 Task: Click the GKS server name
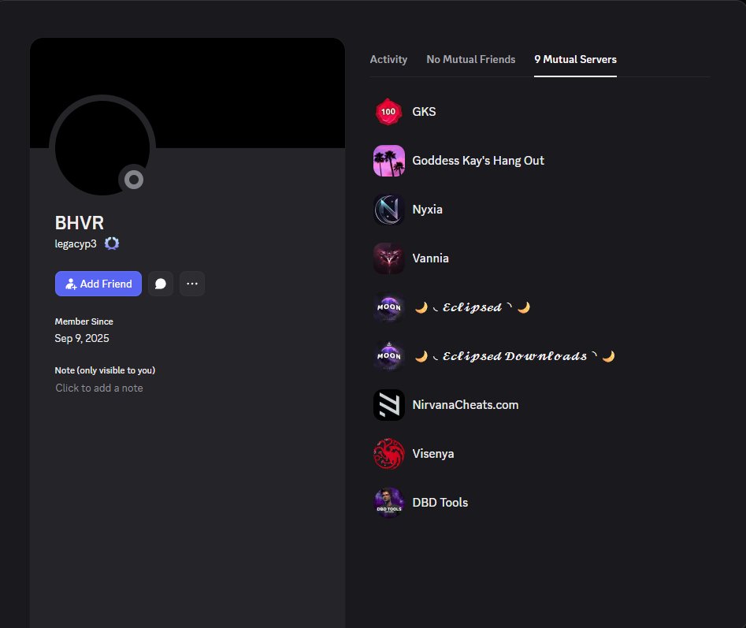pos(424,112)
